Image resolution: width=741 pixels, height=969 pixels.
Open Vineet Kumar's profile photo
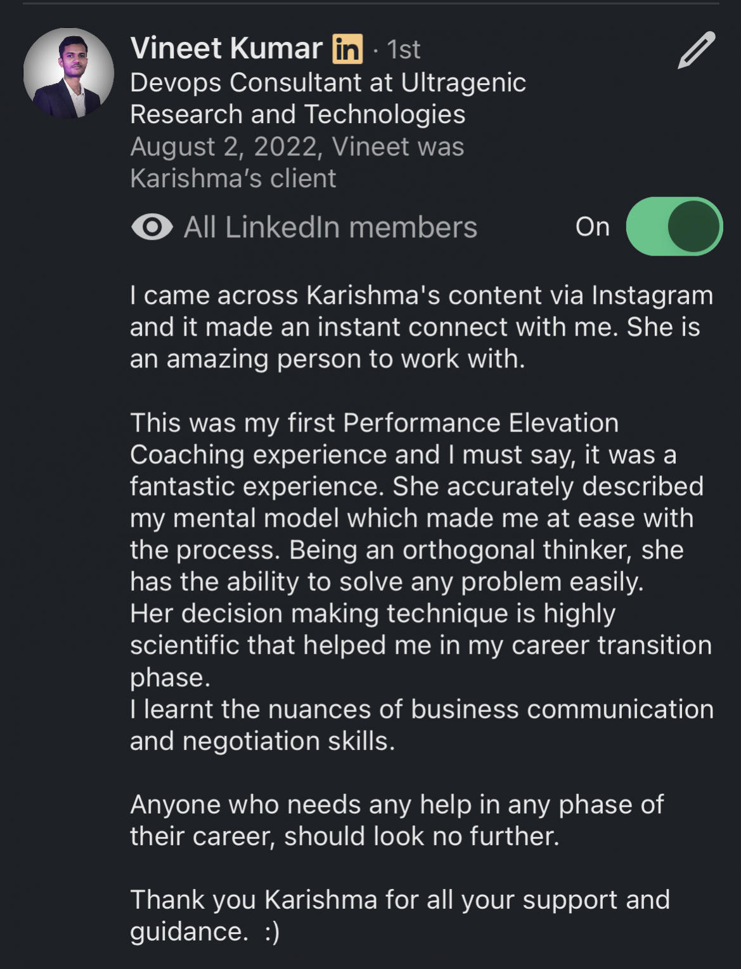pyautogui.click(x=68, y=74)
